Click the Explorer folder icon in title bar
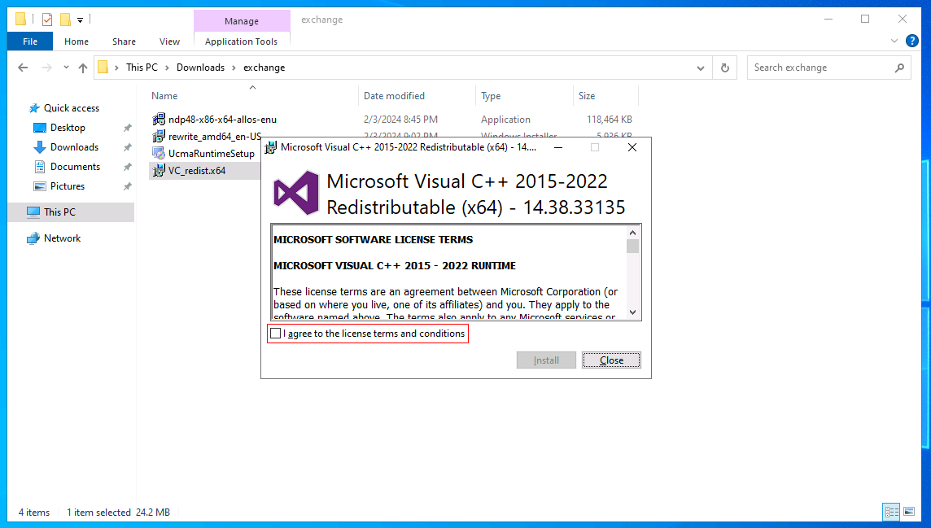The width and height of the screenshot is (931, 528). pyautogui.click(x=21, y=20)
